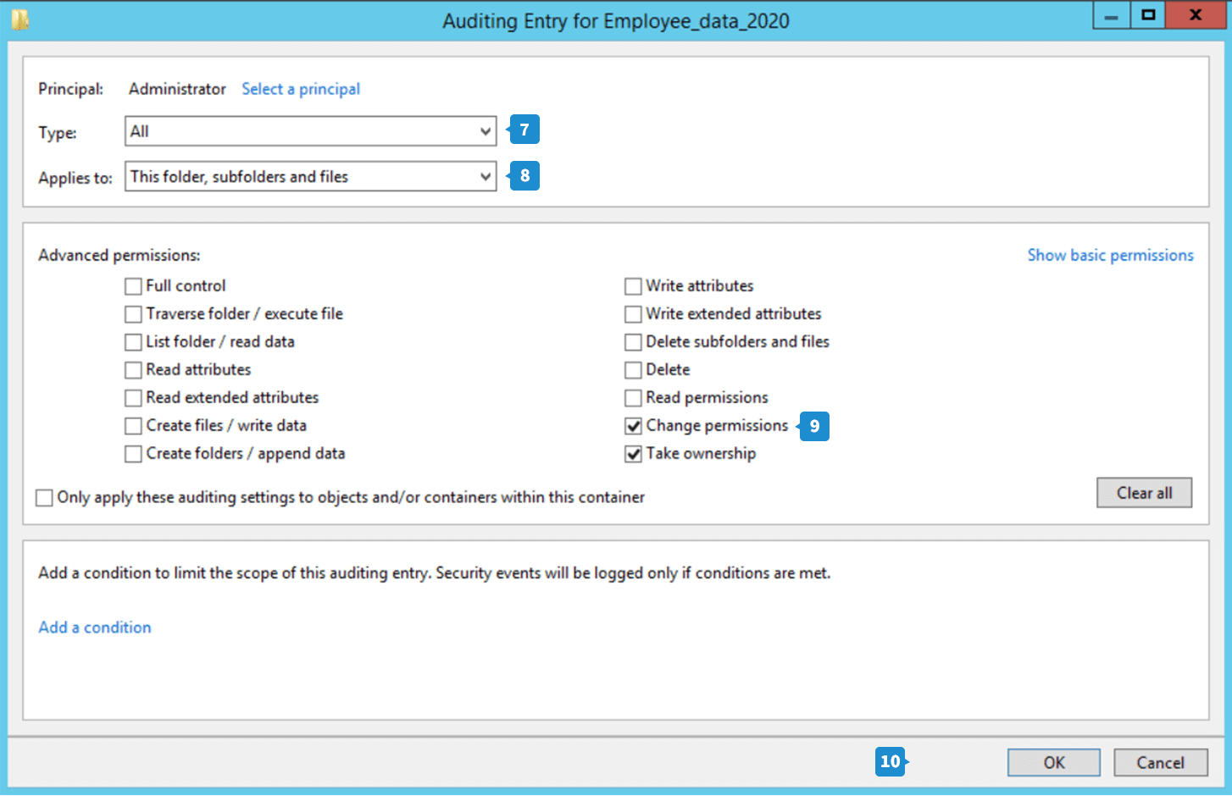Open the Type dropdown showing All
This screenshot has height=796, width=1232.
point(310,131)
